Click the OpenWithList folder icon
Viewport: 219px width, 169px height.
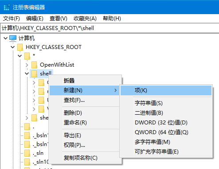34,65
